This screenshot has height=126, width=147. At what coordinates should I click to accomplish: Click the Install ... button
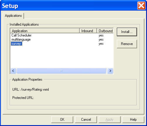(127, 32)
